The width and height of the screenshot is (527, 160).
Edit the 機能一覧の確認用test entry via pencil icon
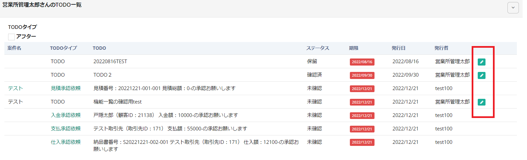481,102
